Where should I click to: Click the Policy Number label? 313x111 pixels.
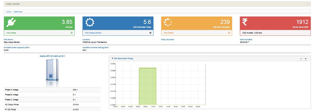coord(168,40)
